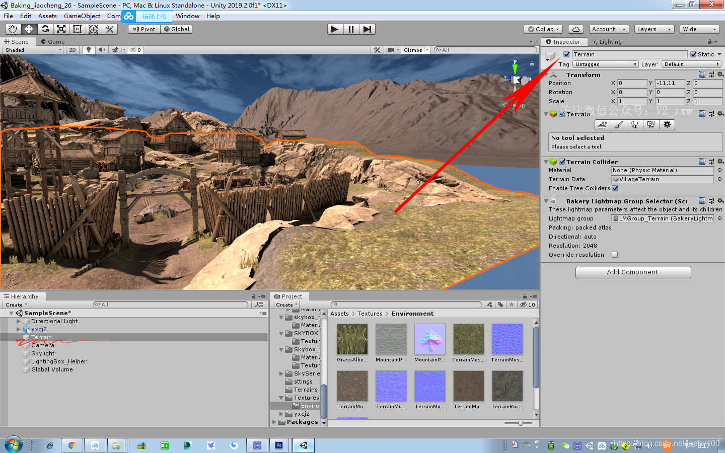Viewport: 725px width, 453px height.
Task: Click the Pause button
Action: tap(351, 29)
